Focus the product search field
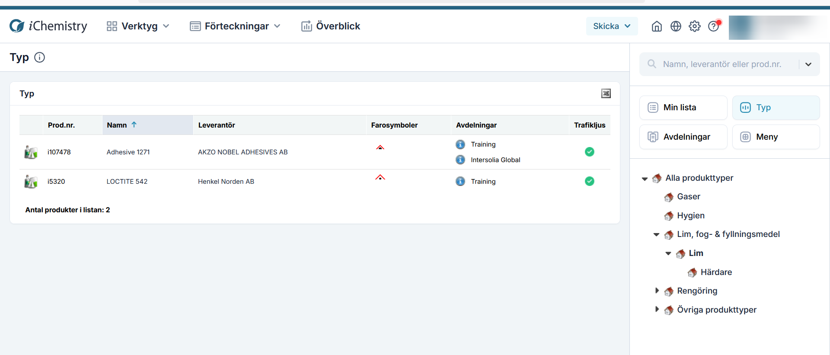The image size is (830, 355). 722,64
